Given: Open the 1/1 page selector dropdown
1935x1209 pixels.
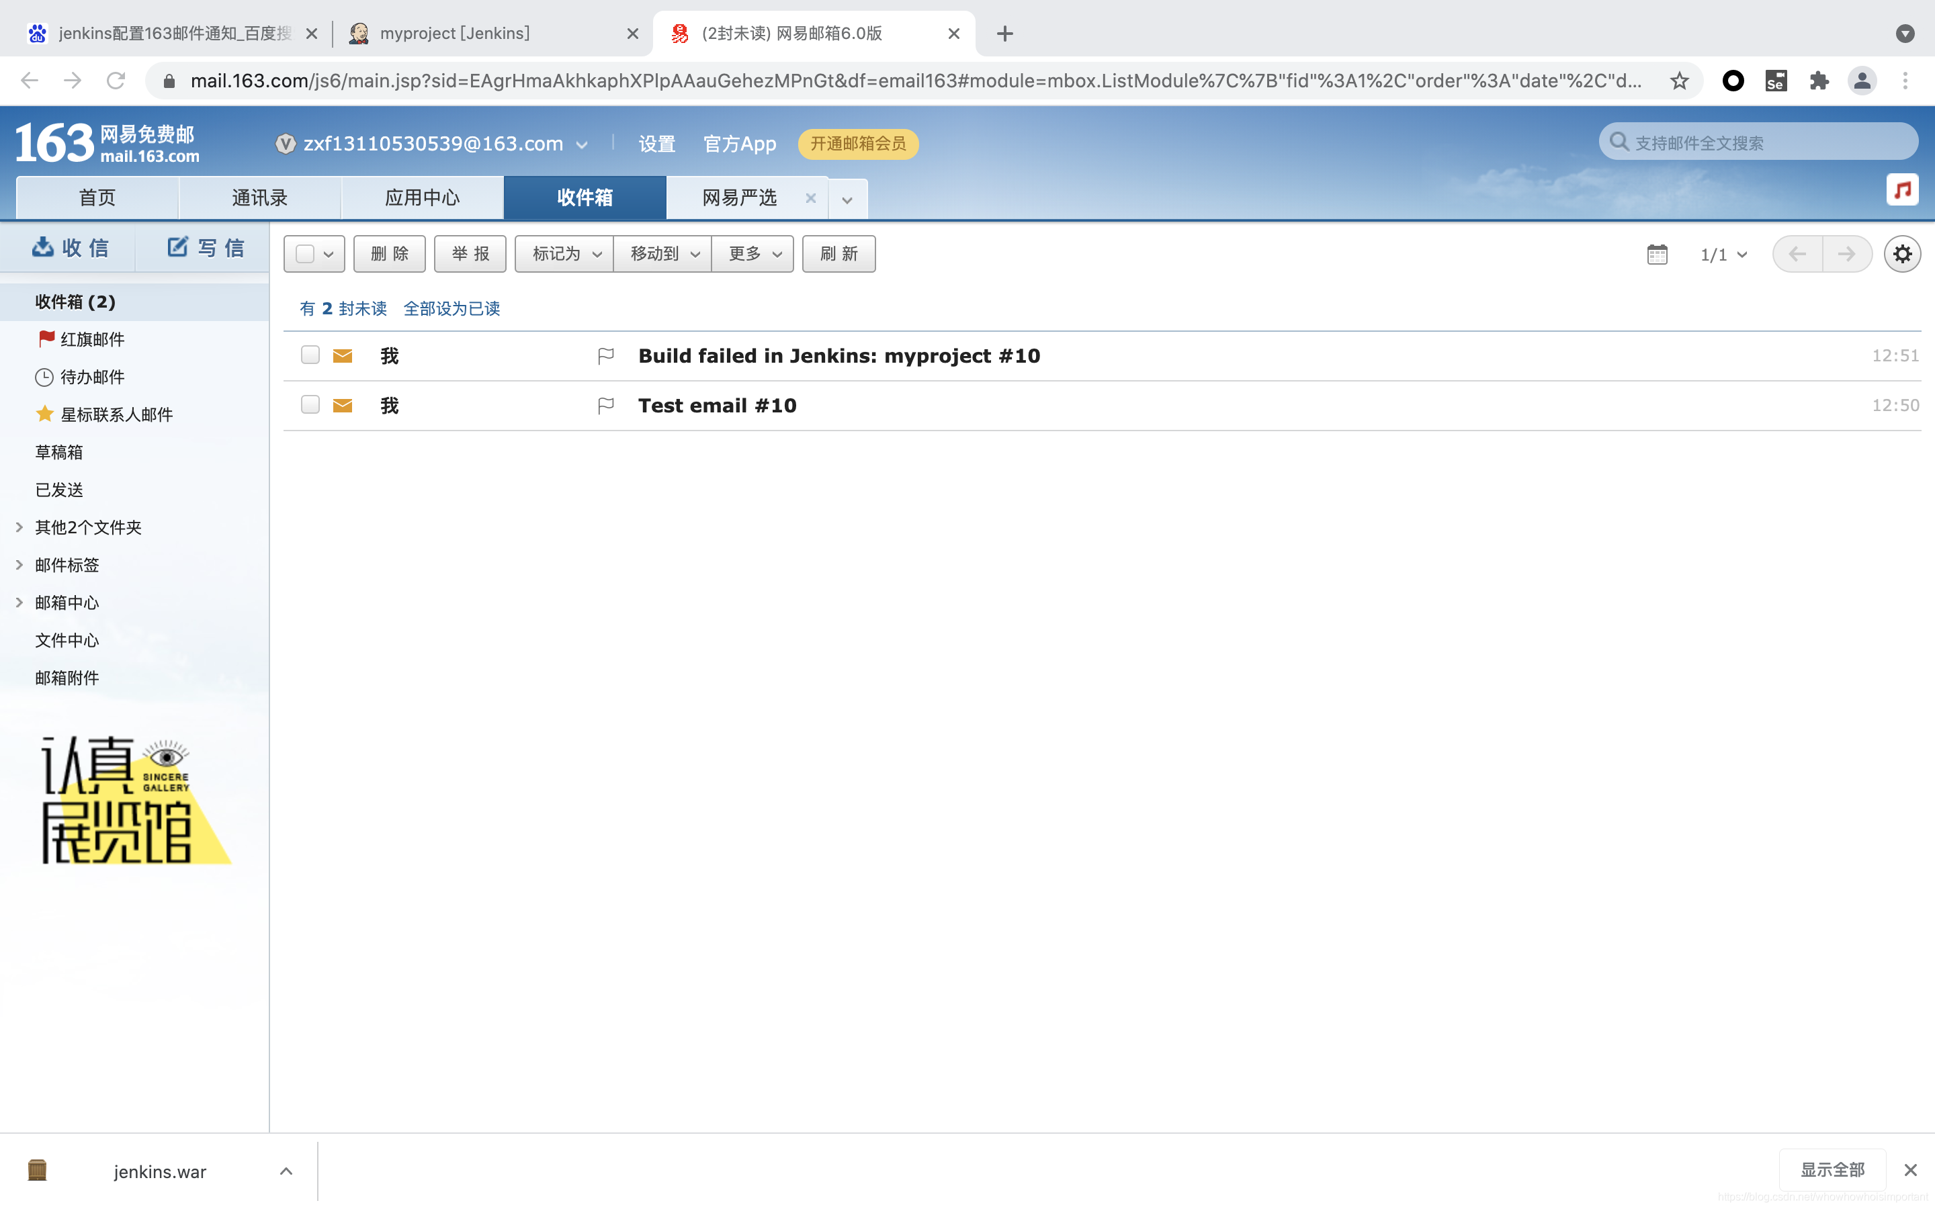Looking at the screenshot, I should [1723, 255].
